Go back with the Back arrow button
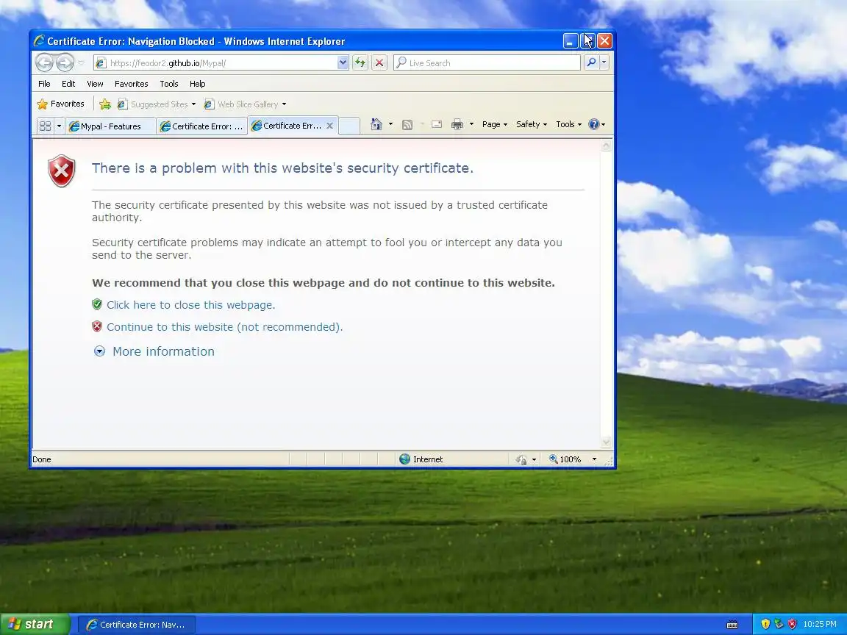The image size is (847, 635). click(x=44, y=62)
